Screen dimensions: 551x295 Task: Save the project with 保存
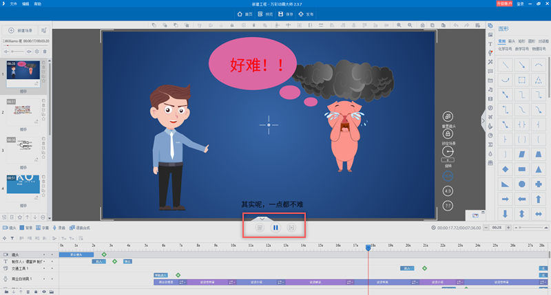click(x=286, y=14)
